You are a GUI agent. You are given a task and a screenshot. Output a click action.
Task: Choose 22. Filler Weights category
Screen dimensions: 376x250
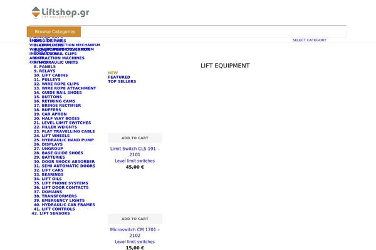click(x=55, y=127)
